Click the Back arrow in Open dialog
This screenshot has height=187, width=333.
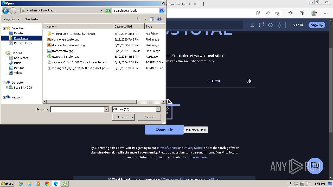click(x=5, y=11)
